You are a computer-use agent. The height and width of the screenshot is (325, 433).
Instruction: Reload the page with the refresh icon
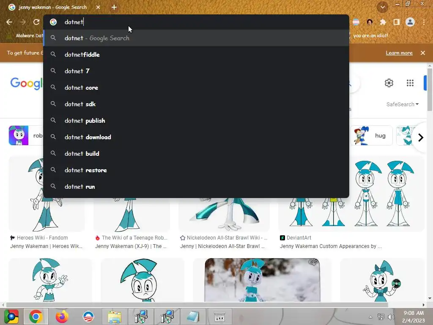tap(36, 22)
